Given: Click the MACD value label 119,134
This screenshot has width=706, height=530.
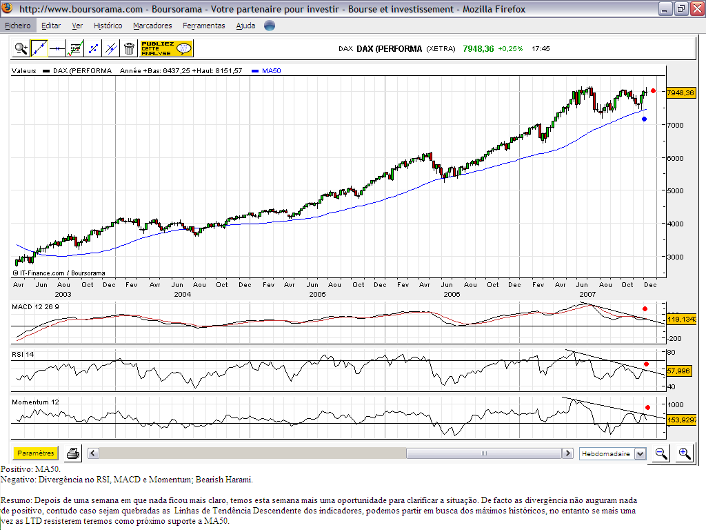Looking at the screenshot, I should pos(682,319).
